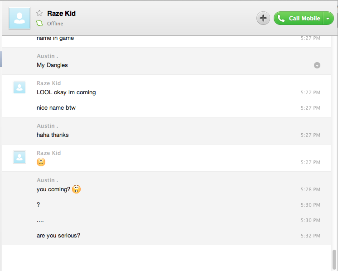Open message options arrow for My Dangles
Image resolution: width=338 pixels, height=271 pixels.
[317, 65]
